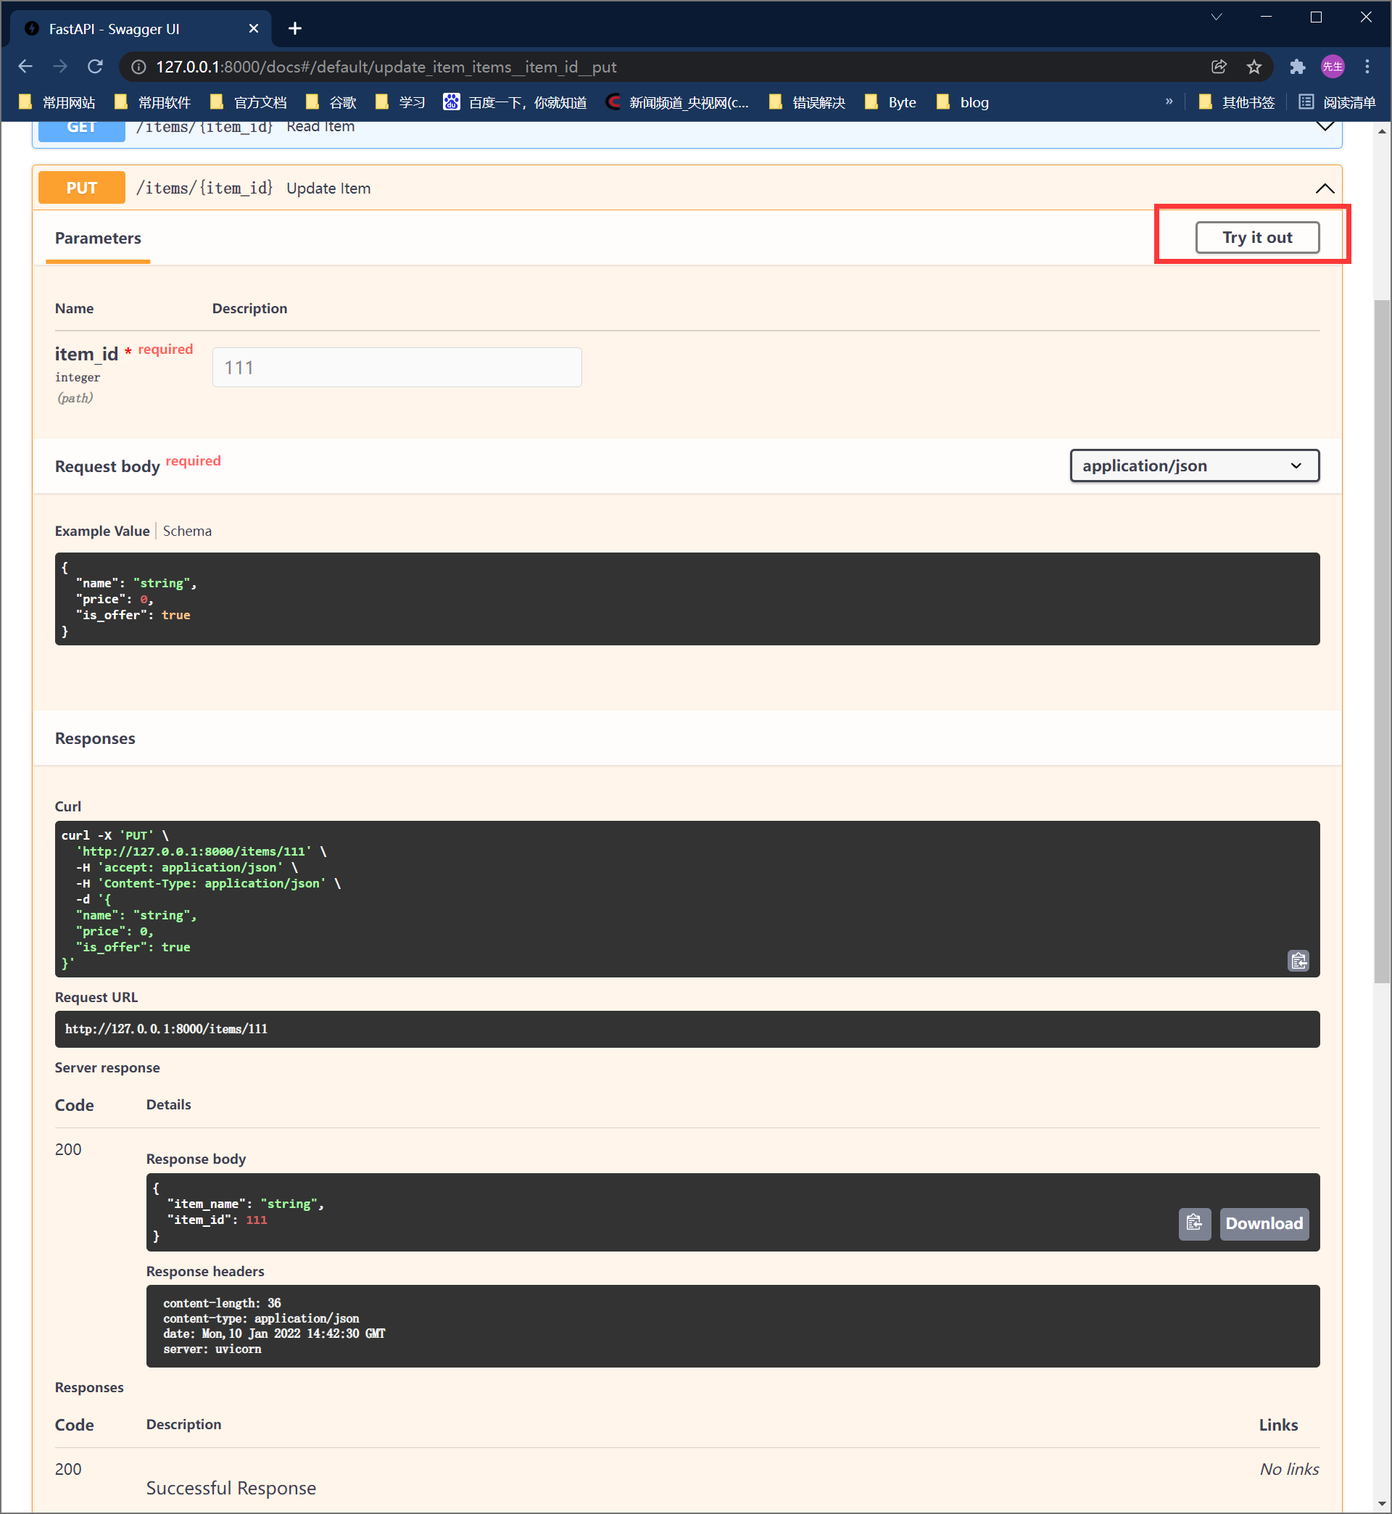This screenshot has width=1392, height=1514.
Task: Expand the GET Read Item section
Action: point(1324,127)
